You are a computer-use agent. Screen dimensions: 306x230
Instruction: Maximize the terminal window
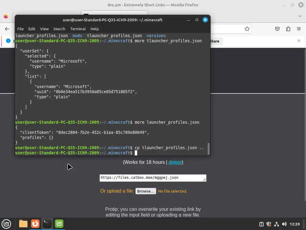pyautogui.click(x=197, y=20)
